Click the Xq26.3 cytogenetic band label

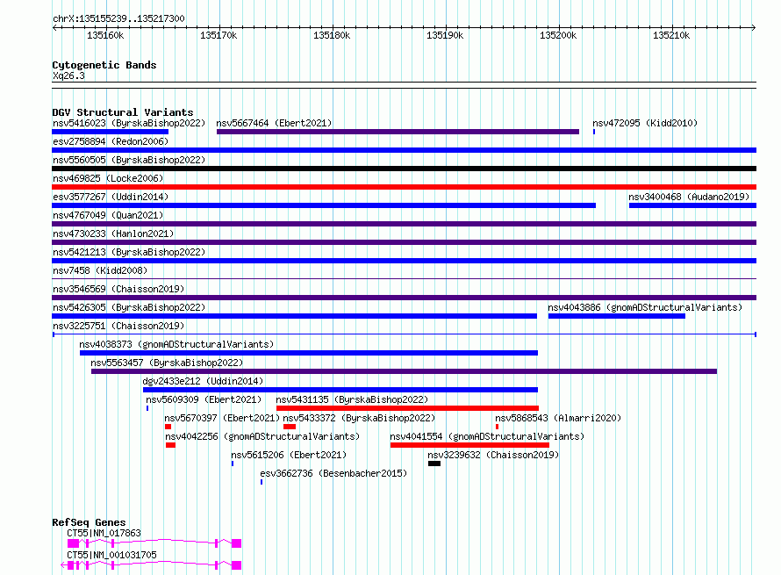pyautogui.click(x=68, y=75)
